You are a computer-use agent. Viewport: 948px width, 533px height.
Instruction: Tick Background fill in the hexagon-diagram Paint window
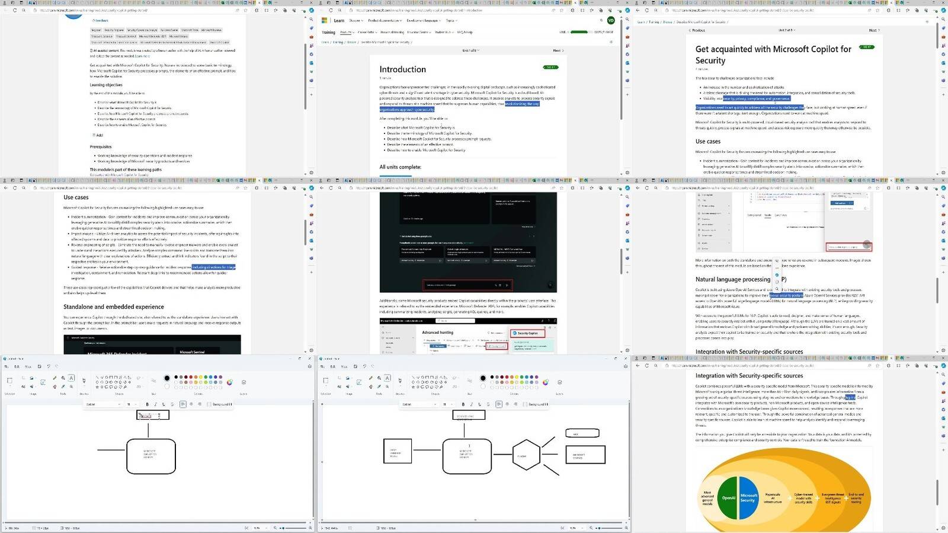pos(524,404)
